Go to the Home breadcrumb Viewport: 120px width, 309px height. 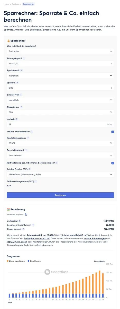(6, 4)
